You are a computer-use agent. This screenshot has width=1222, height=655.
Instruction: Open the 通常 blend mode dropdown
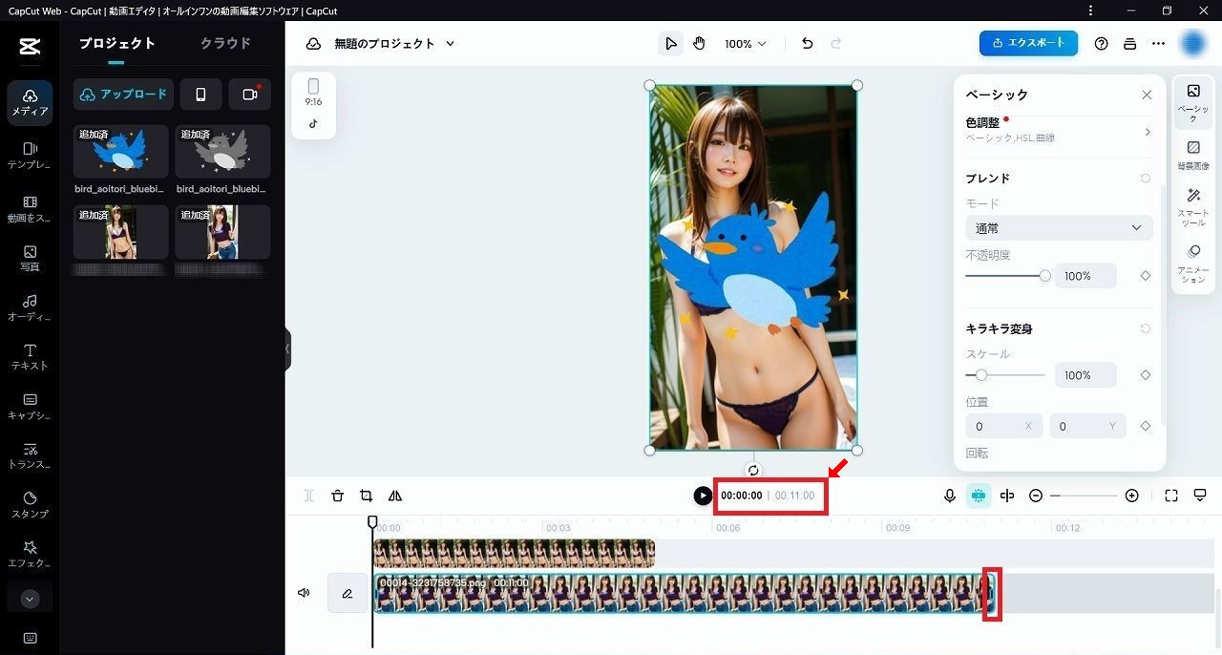pyautogui.click(x=1059, y=228)
